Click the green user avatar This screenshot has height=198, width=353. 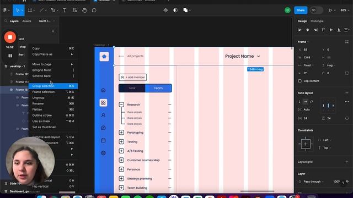(x=287, y=10)
